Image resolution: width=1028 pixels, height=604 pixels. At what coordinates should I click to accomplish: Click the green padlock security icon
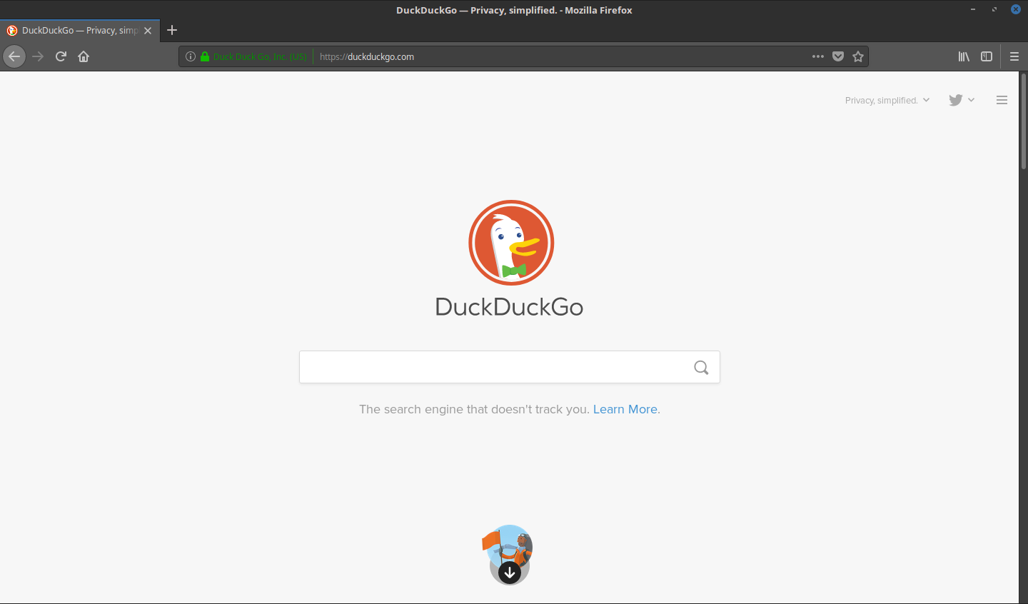(205, 56)
